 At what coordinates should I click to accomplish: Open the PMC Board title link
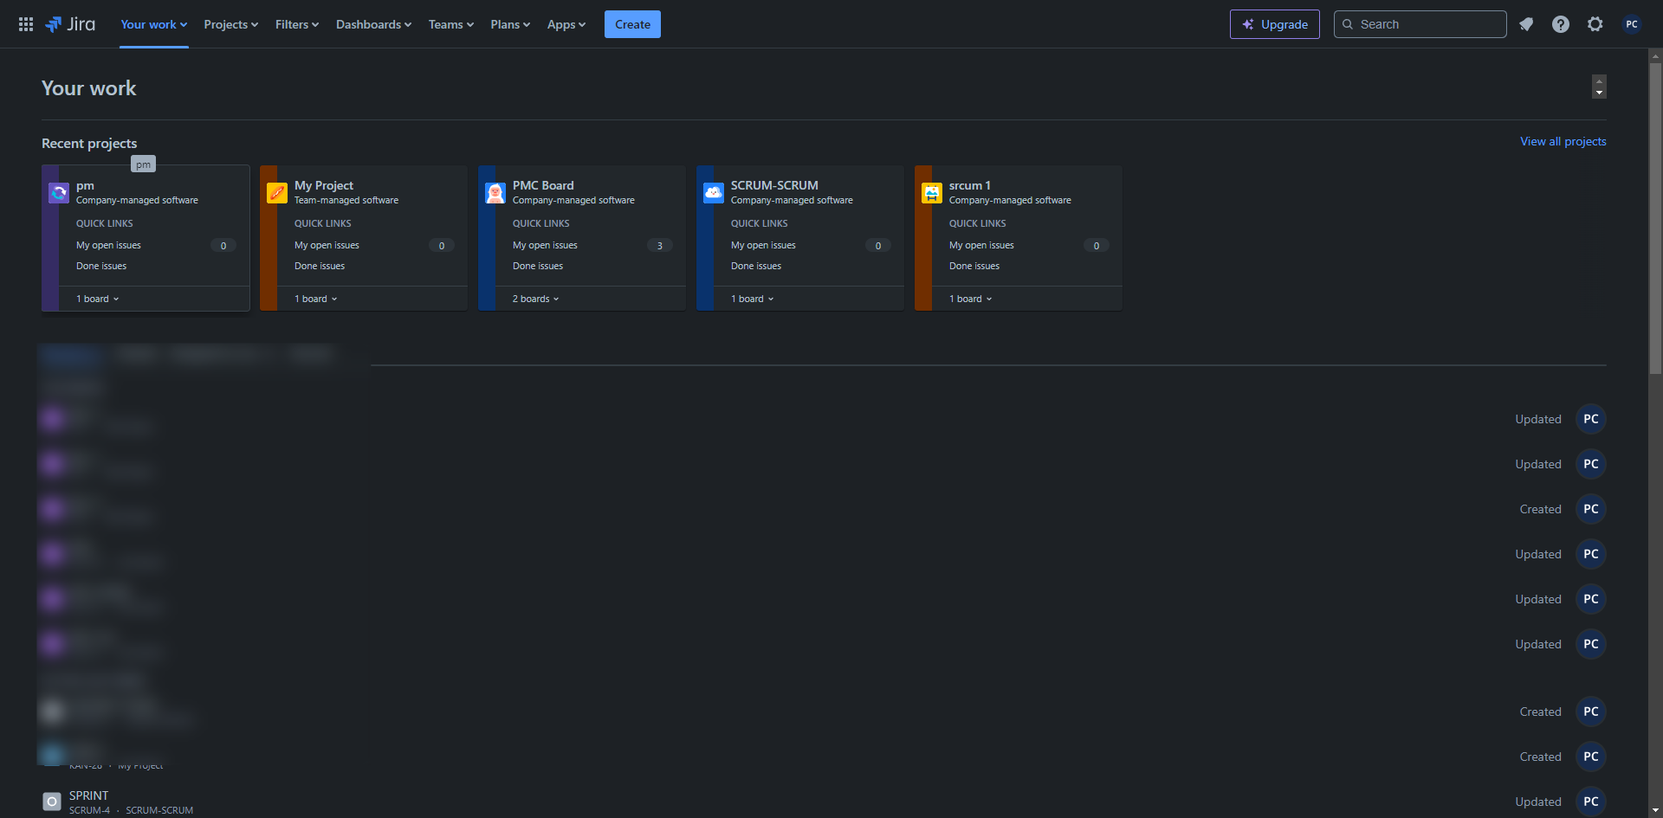point(543,185)
